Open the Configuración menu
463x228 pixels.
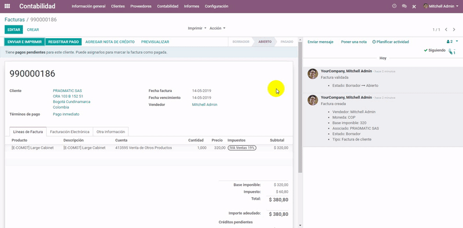(216, 6)
